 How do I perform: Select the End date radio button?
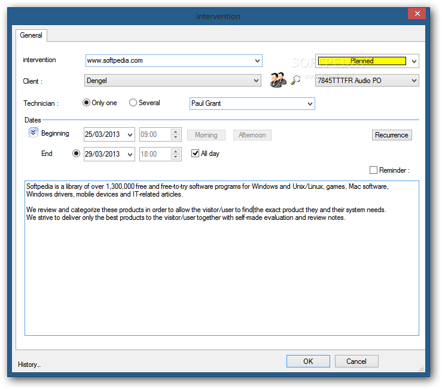point(76,154)
